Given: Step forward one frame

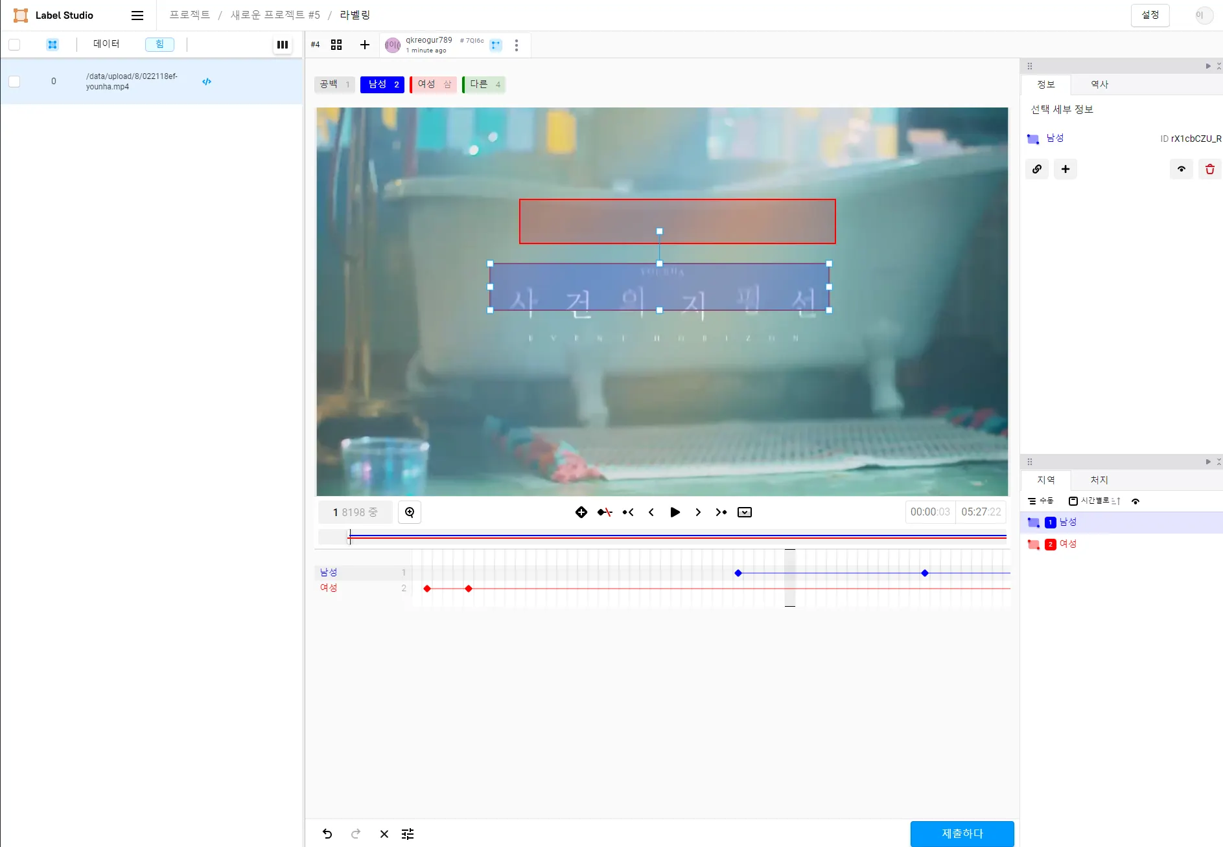Looking at the screenshot, I should point(698,512).
